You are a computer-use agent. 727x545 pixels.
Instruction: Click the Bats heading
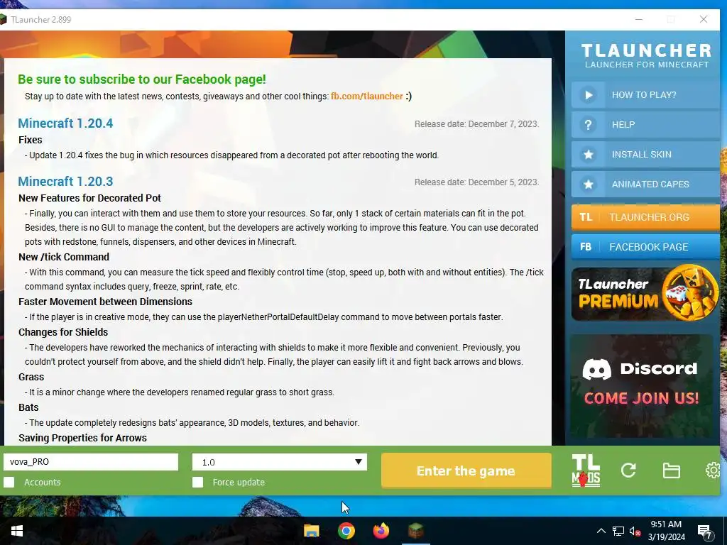coord(28,407)
